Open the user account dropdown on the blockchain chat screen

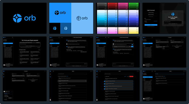coord(55,65)
